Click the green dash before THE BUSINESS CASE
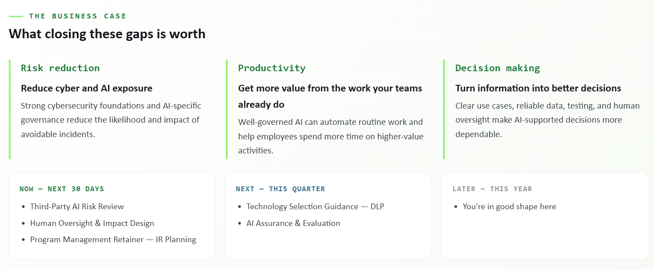The image size is (654, 269). 16,16
